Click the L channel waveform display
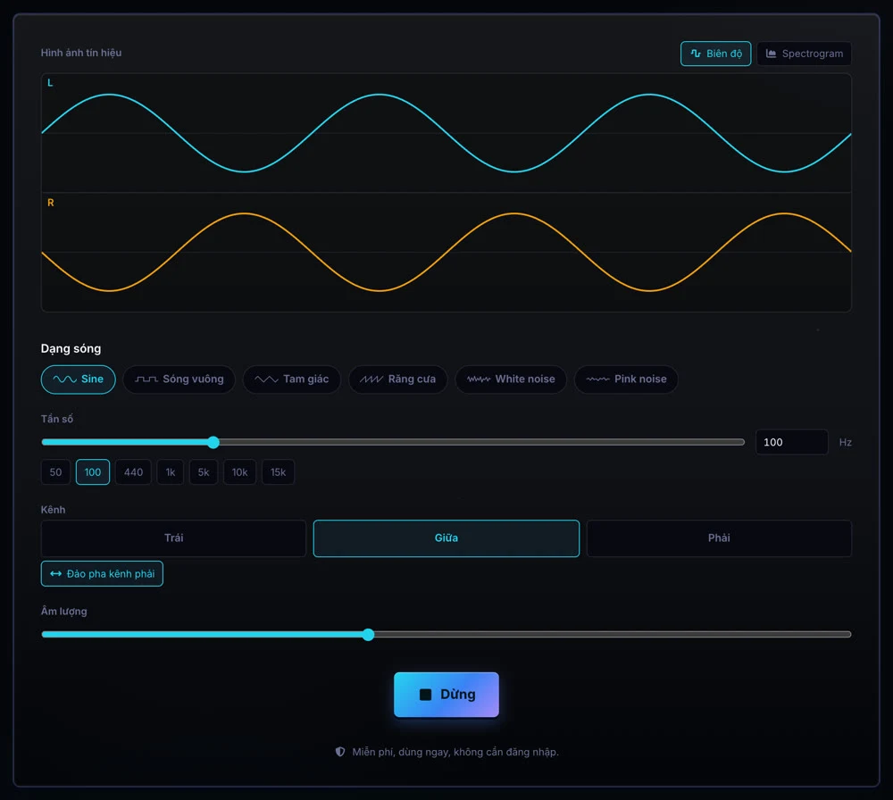893x800 pixels. 446,133
